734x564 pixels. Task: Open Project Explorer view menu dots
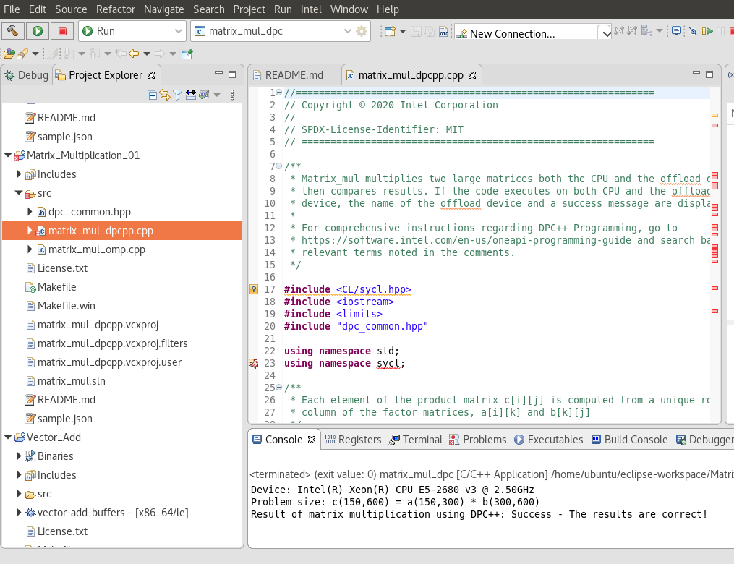click(x=232, y=95)
